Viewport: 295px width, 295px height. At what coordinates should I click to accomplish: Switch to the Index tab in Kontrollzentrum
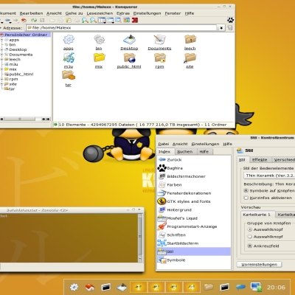pos(164,152)
